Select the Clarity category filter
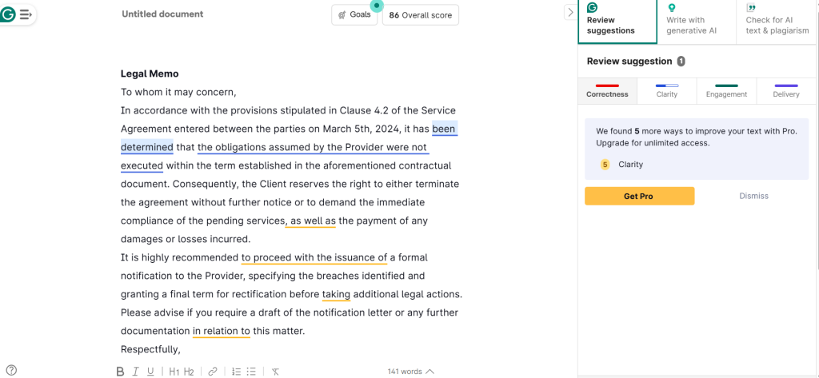The image size is (819, 378). click(666, 90)
